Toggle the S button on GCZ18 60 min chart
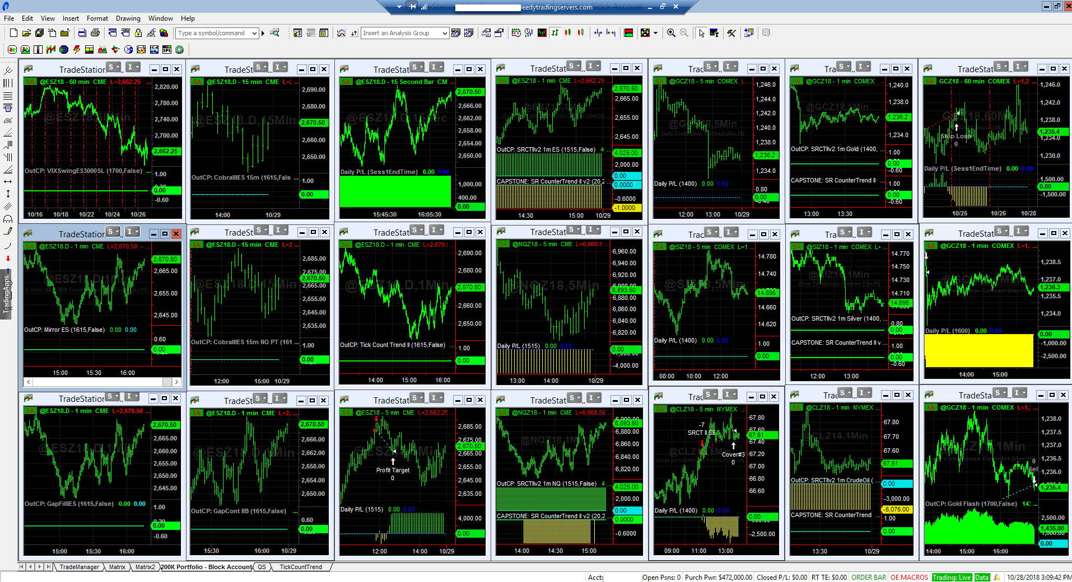 tap(1002, 67)
